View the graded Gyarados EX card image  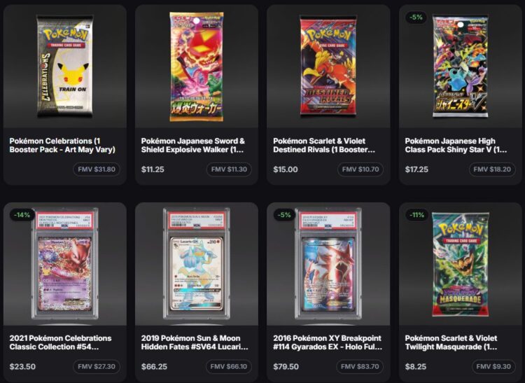[x=328, y=264]
